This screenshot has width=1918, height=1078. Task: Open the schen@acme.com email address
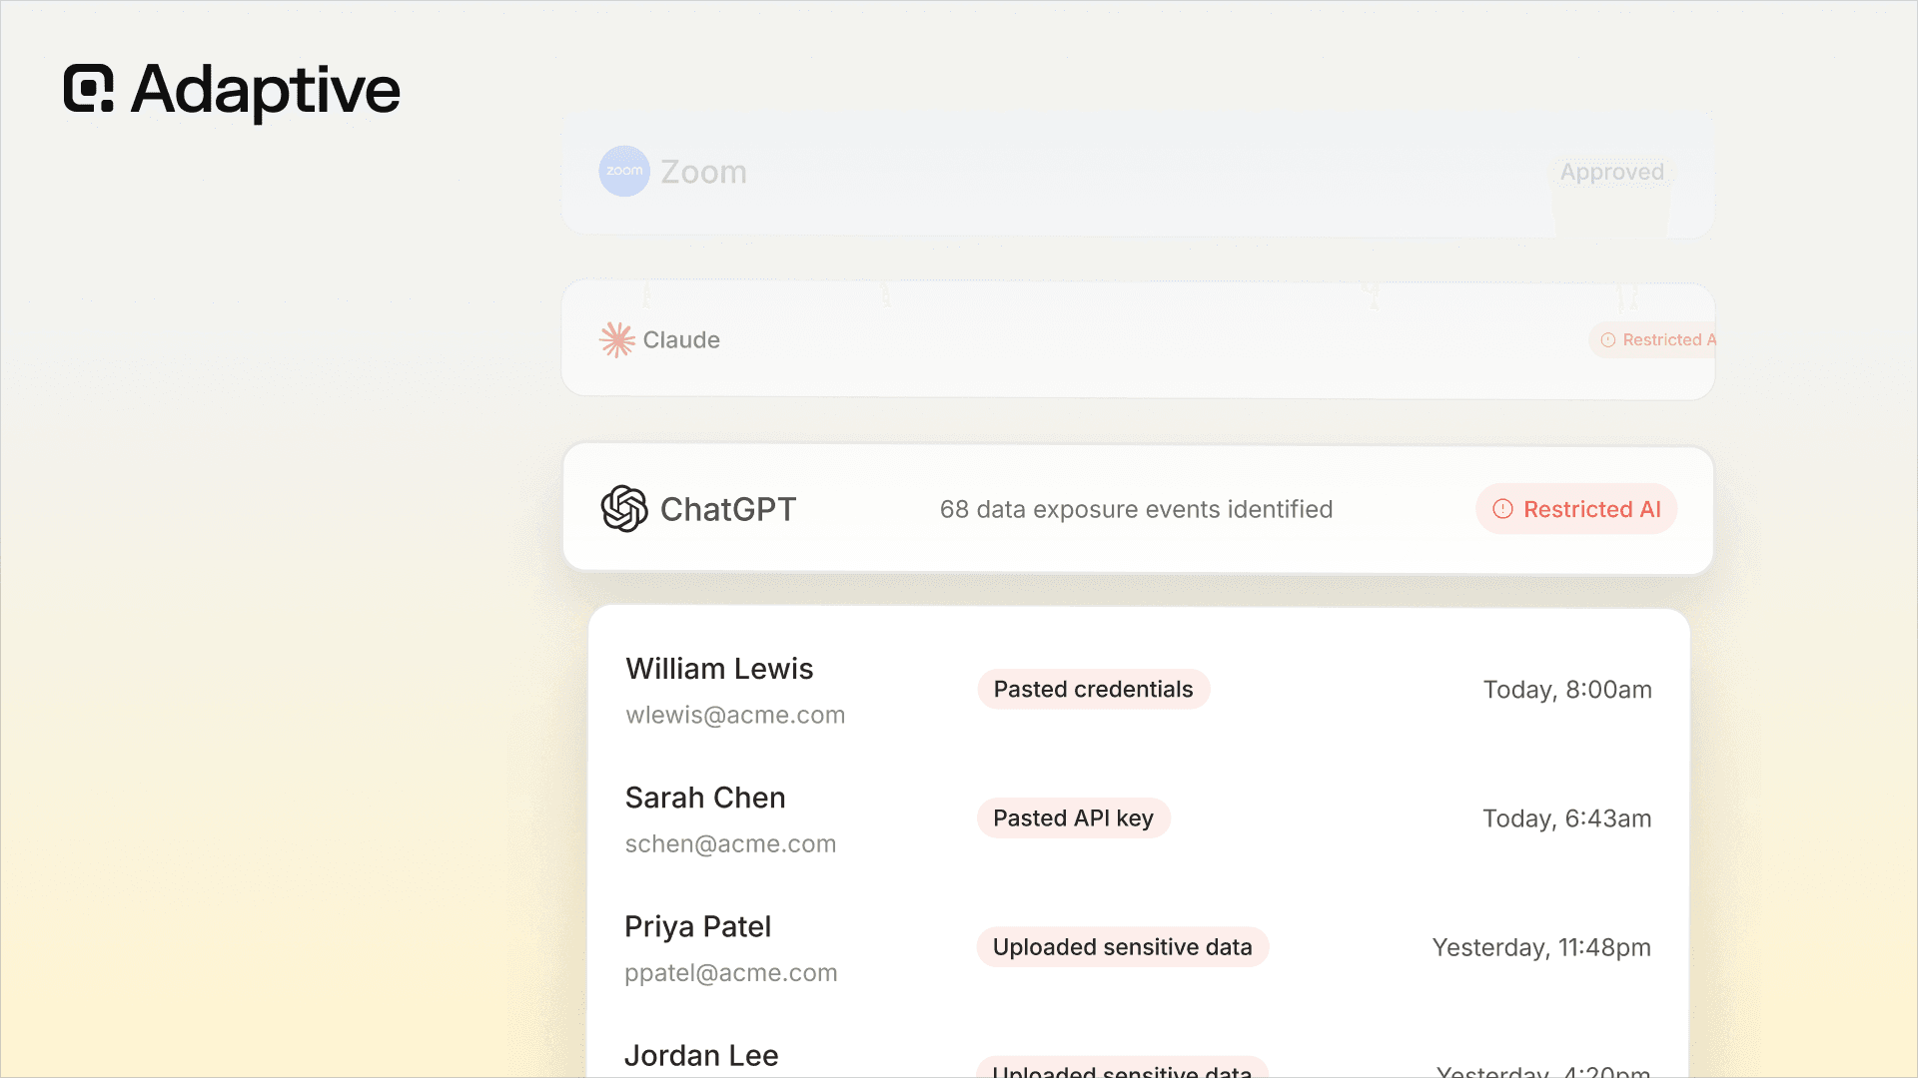[730, 844]
